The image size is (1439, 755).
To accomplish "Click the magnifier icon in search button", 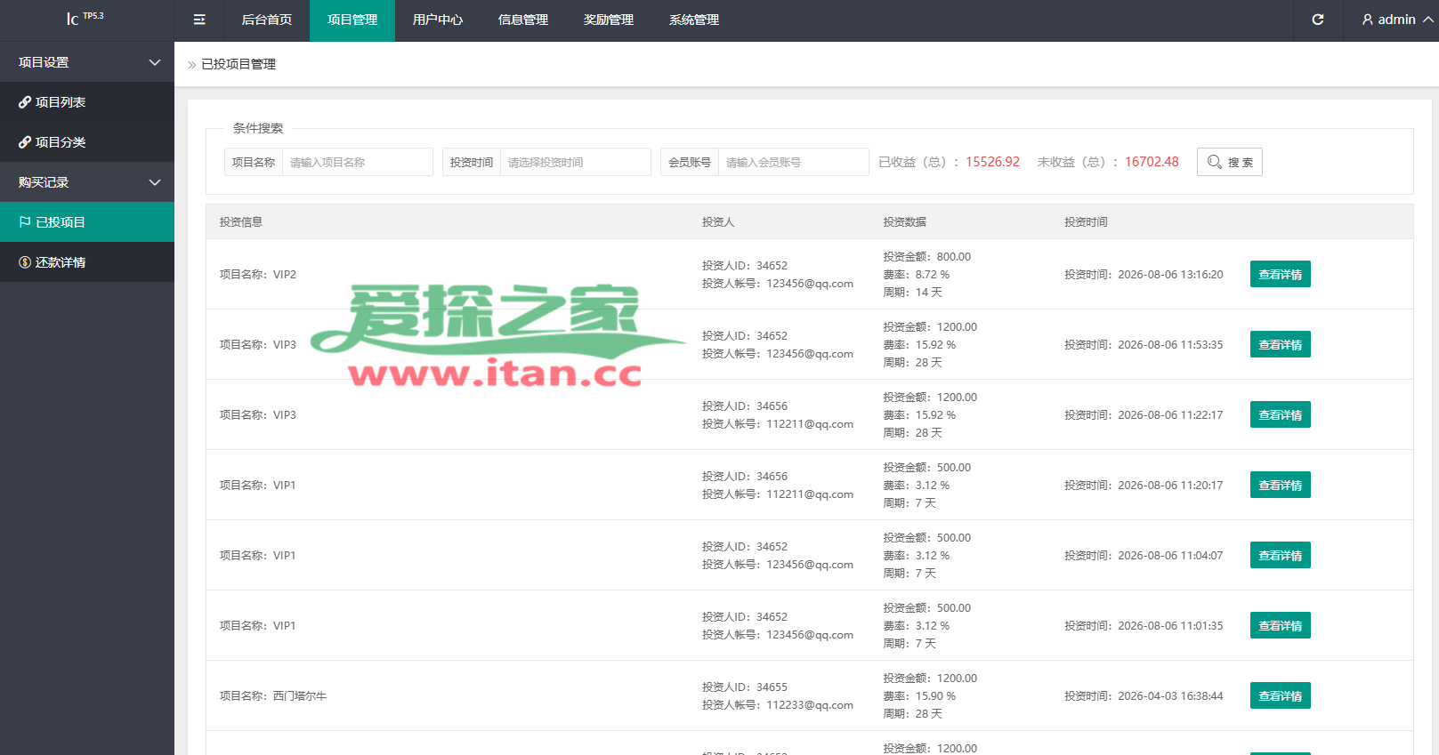I will (x=1214, y=162).
